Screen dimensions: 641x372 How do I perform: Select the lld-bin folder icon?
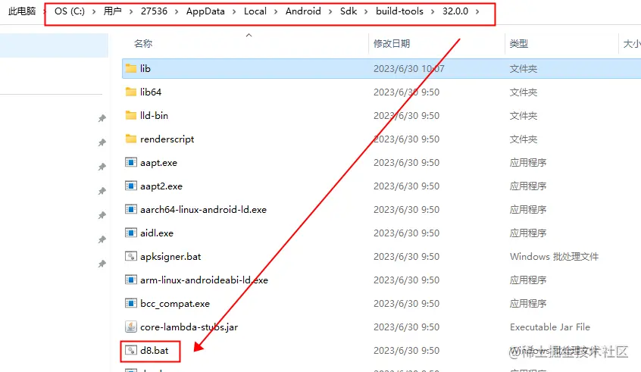pyautogui.click(x=131, y=115)
